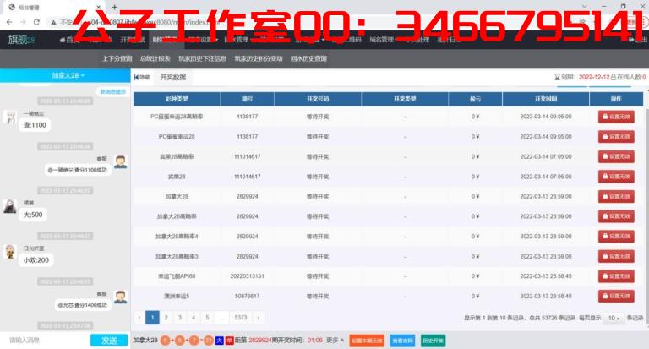Switch to the 开奖数据 tab

173,78
